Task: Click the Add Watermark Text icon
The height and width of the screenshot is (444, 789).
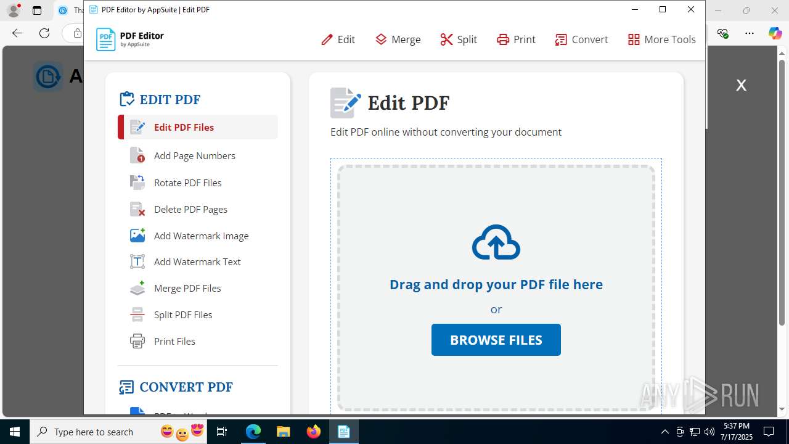Action: click(137, 261)
